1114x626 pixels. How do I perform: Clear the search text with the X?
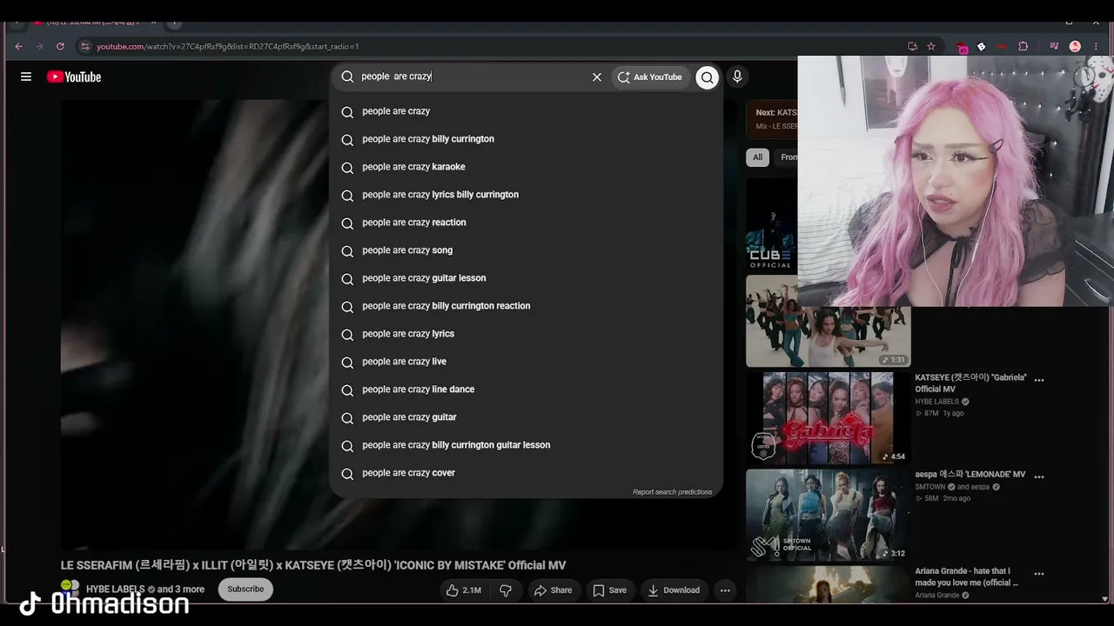click(597, 77)
